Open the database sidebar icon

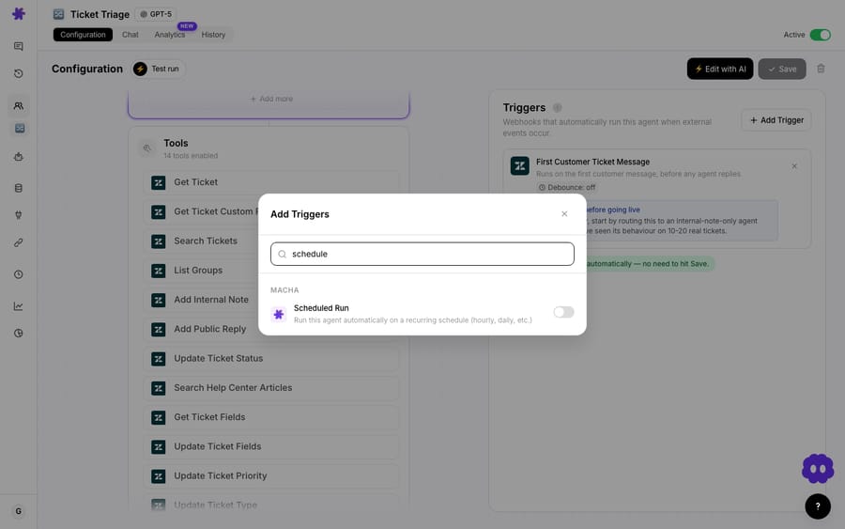pyautogui.click(x=19, y=188)
